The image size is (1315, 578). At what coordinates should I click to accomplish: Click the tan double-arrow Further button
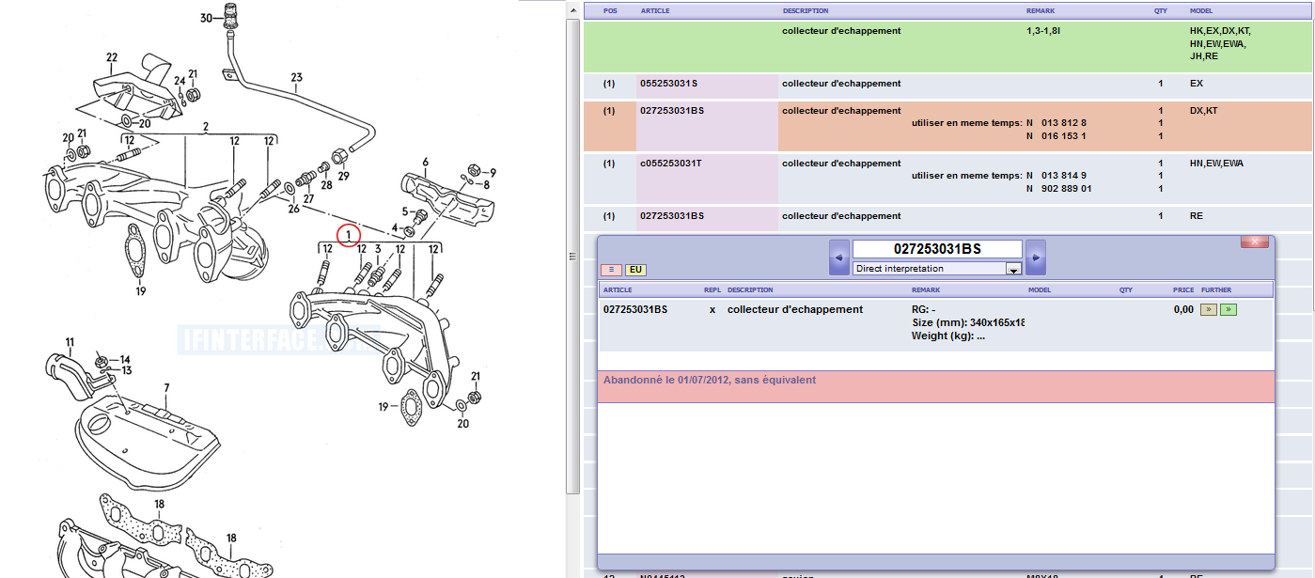point(1209,309)
